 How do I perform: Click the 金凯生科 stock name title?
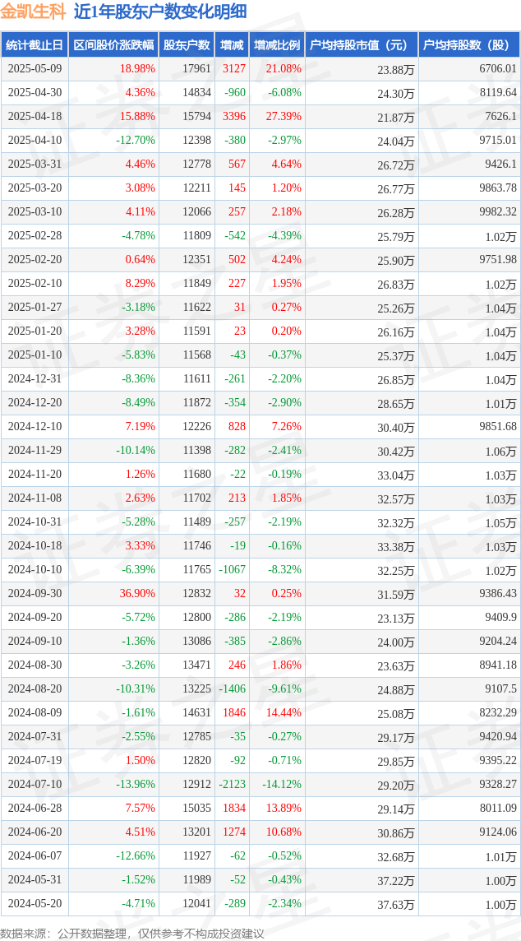pos(34,12)
